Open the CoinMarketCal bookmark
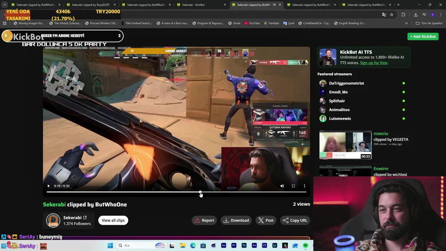The width and height of the screenshot is (446, 251). (x=314, y=23)
